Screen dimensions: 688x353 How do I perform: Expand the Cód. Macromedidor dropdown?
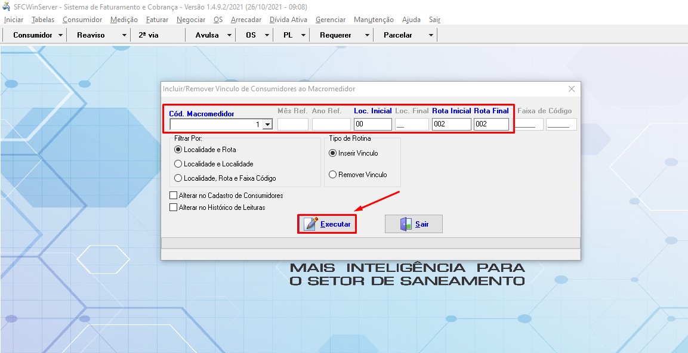click(x=267, y=124)
